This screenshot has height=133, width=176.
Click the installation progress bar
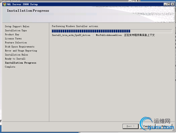112,31
